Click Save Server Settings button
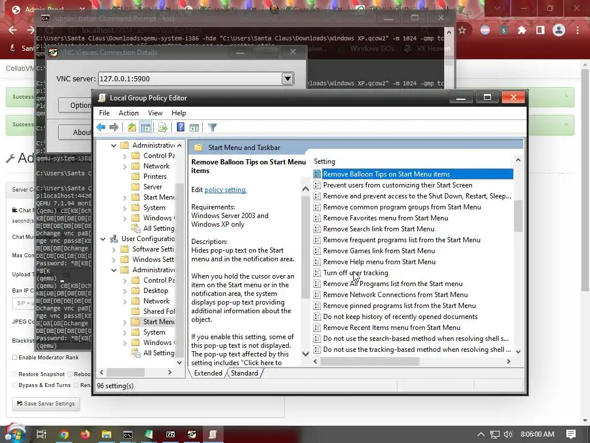 coord(46,403)
